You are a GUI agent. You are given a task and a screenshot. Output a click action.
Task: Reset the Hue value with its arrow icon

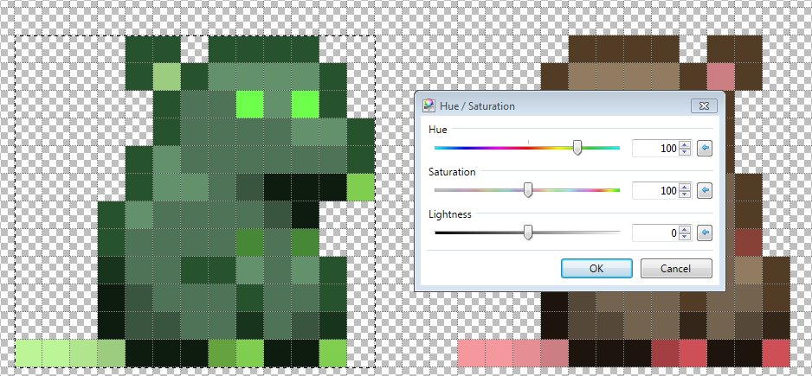coord(705,149)
